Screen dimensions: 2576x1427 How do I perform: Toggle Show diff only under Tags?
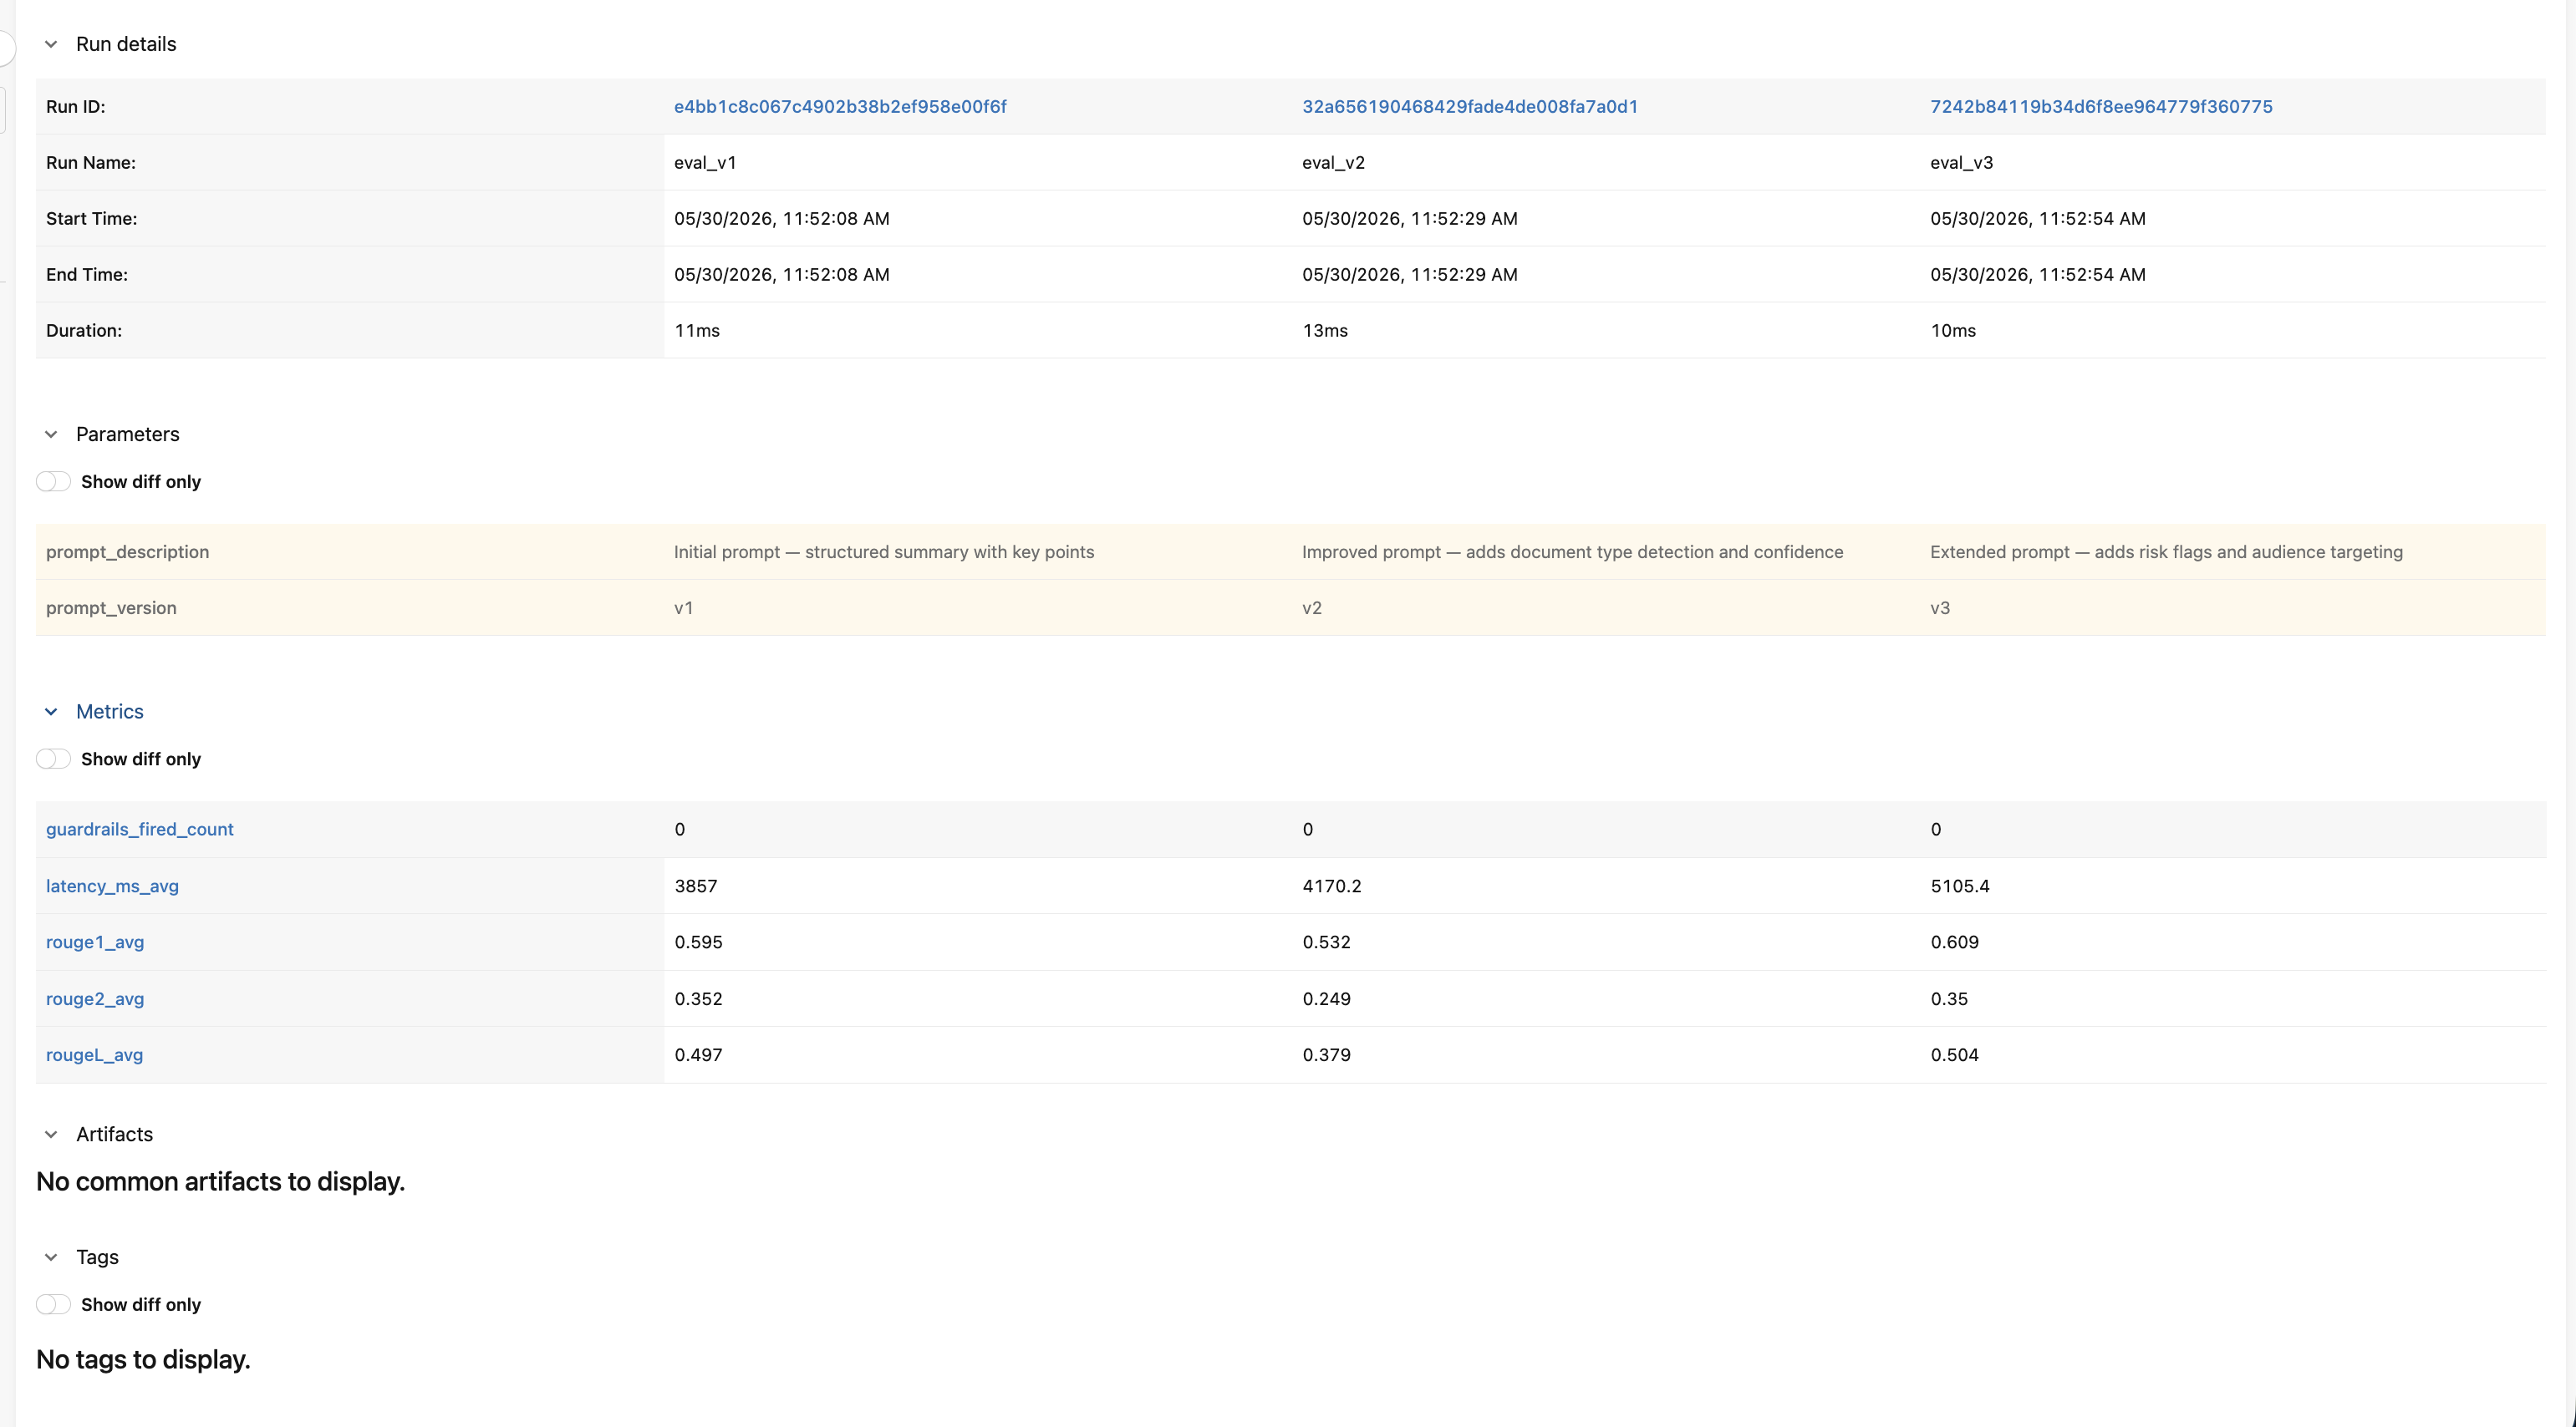coord(53,1304)
